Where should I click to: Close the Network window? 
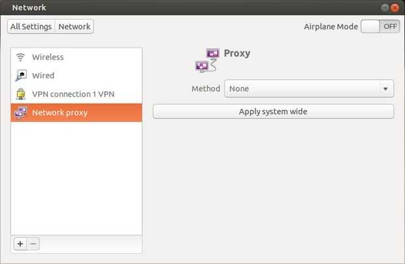[x=394, y=8]
